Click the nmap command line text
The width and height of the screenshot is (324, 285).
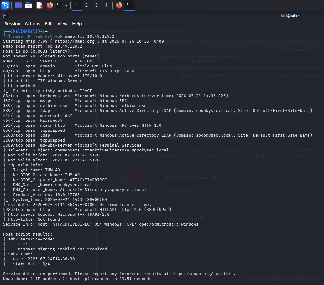64,36
